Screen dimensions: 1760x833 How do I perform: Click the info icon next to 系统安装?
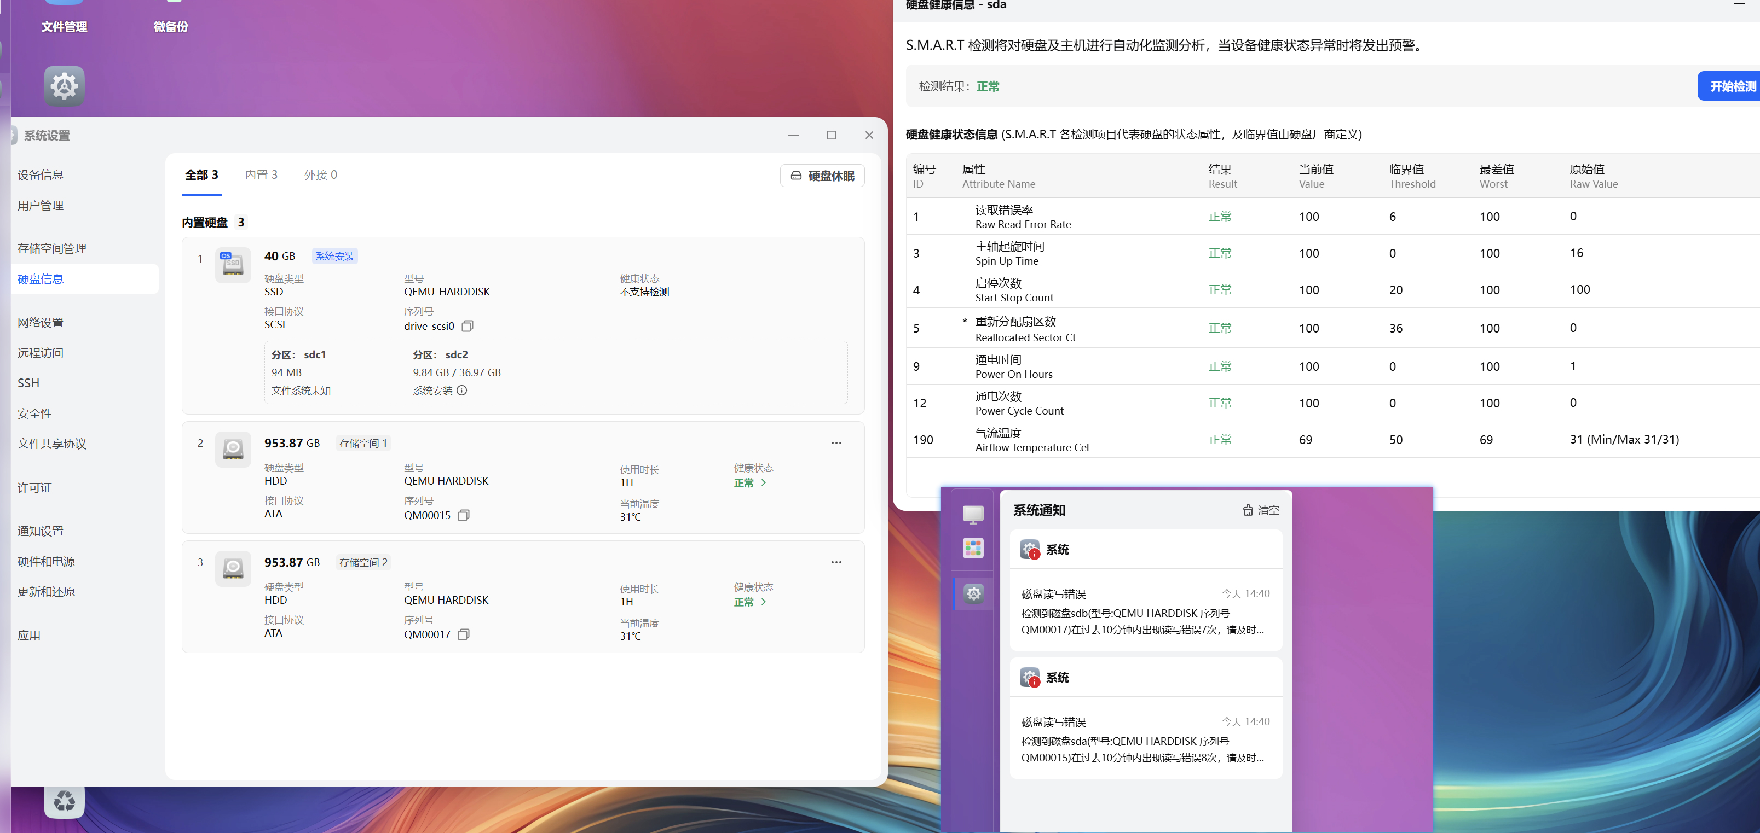coord(462,391)
